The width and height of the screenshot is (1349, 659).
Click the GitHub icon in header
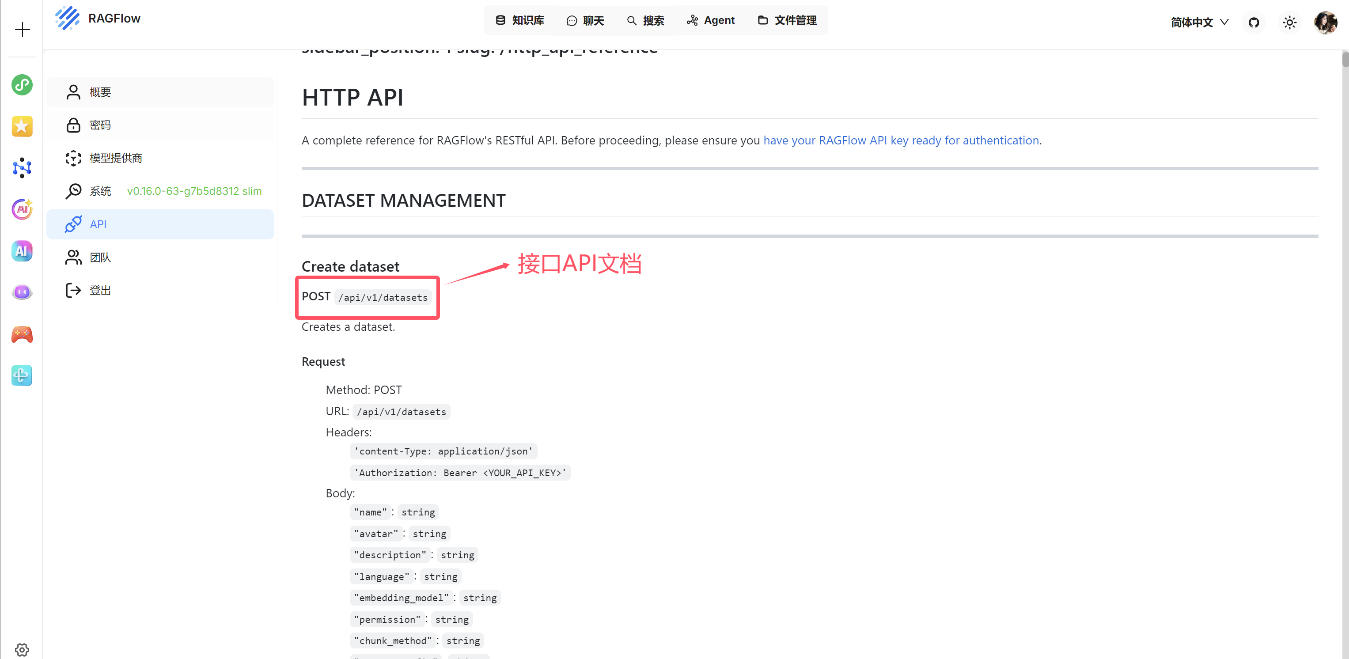pyautogui.click(x=1254, y=22)
